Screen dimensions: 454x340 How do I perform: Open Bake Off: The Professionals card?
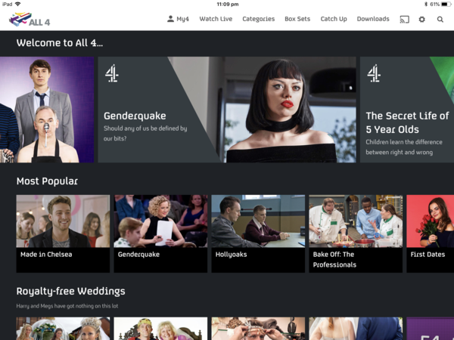tap(356, 233)
